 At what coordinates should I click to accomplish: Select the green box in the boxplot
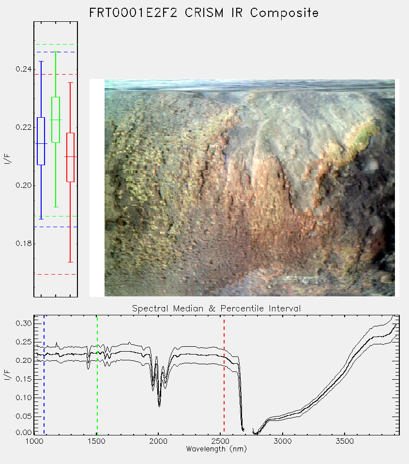56,120
